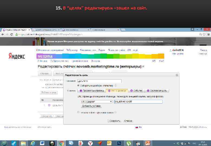Screen dimensions: 211x146
Task: Click the URL value field 'ЗАШЕЛ НА САЙТ'
Action: click(x=138, y=102)
